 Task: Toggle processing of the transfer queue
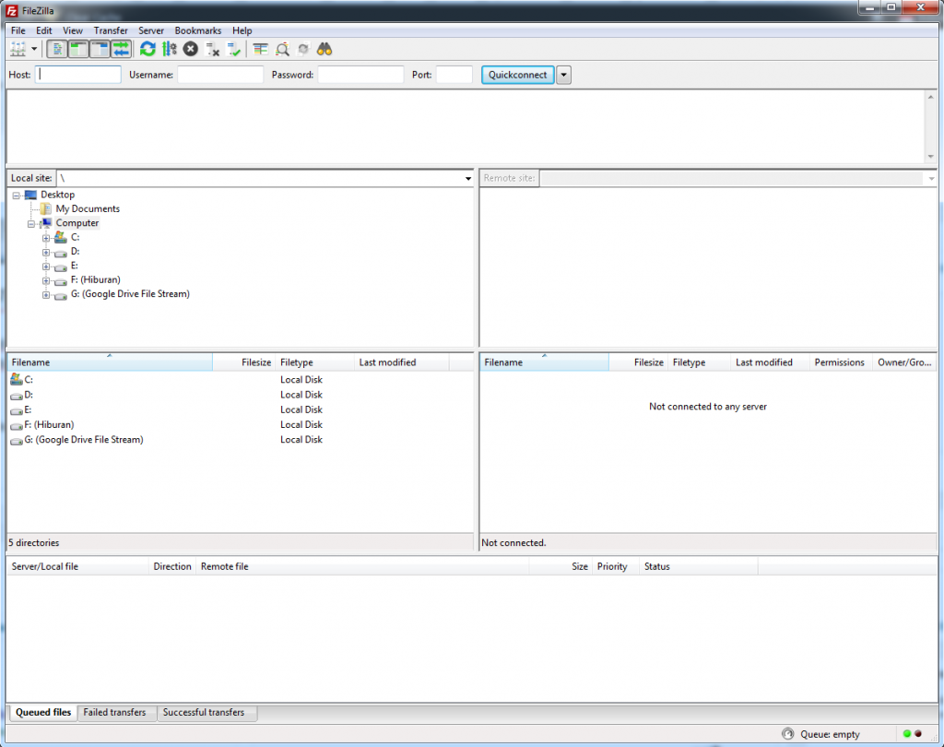pos(170,49)
